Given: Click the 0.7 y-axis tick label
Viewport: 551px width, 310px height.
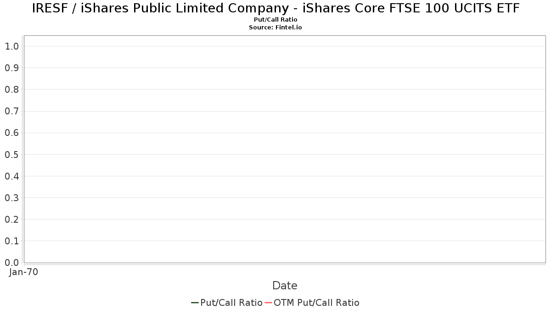Looking at the screenshot, I should [x=11, y=111].
